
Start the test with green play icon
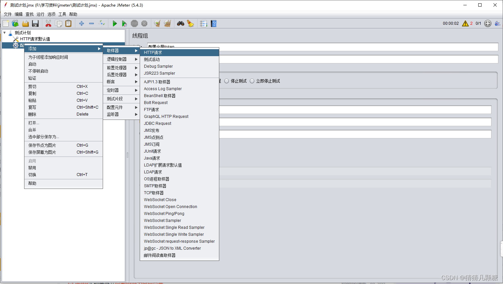click(x=115, y=23)
